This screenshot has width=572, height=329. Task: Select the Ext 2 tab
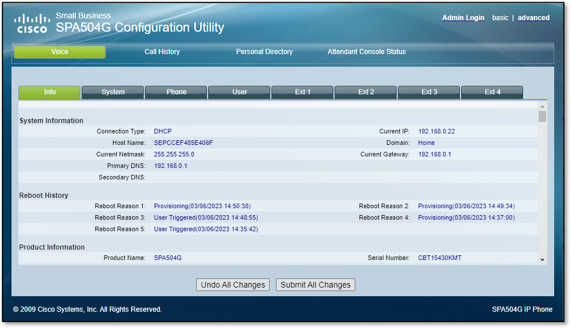[x=366, y=92]
